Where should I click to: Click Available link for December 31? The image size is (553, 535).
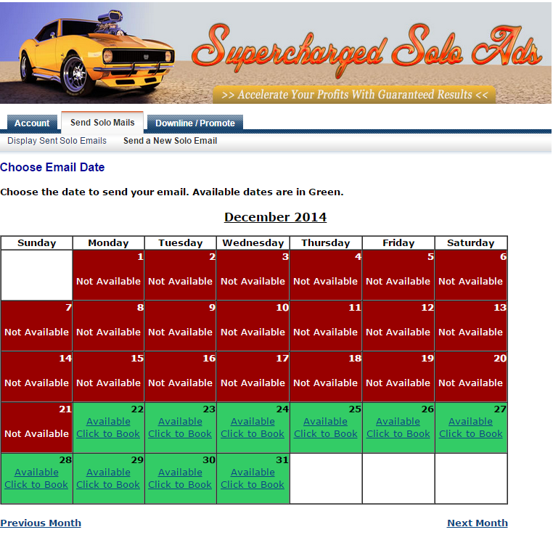pyautogui.click(x=253, y=473)
